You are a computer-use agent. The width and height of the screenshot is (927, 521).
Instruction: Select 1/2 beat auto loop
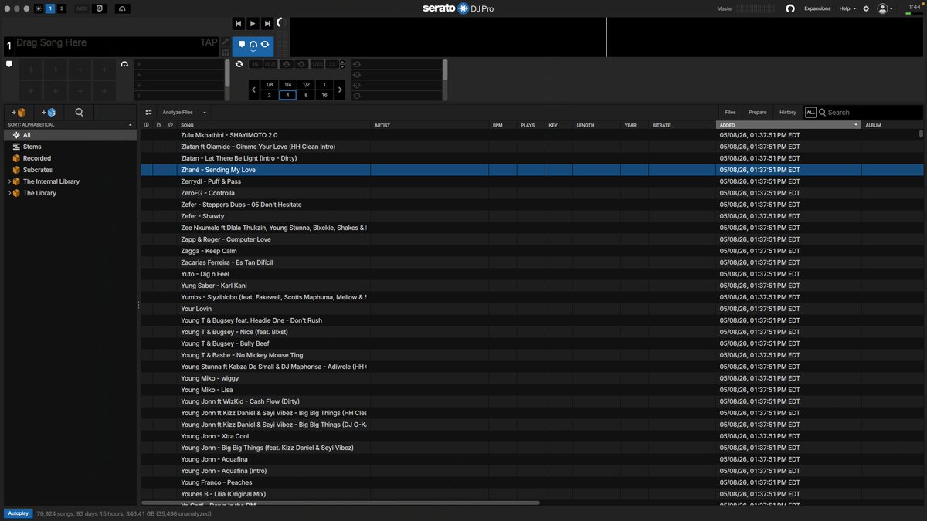point(306,85)
